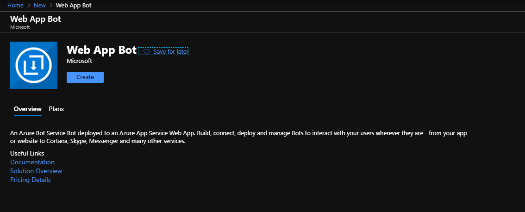Open the Solution Overview link
This screenshot has width=525, height=212.
pos(36,171)
